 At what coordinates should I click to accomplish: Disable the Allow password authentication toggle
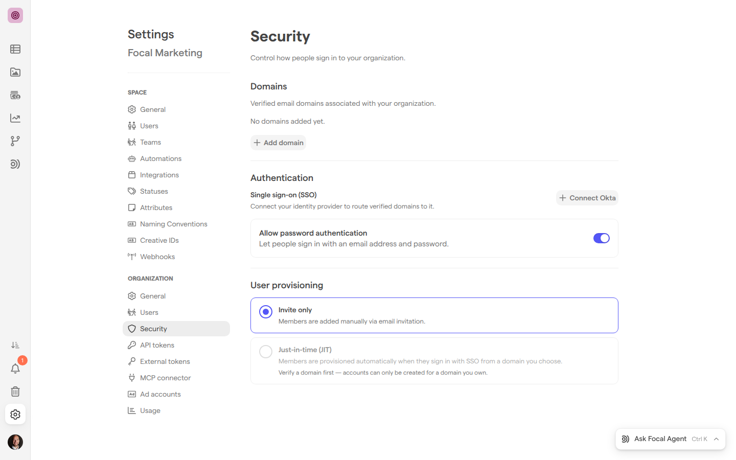(602, 238)
